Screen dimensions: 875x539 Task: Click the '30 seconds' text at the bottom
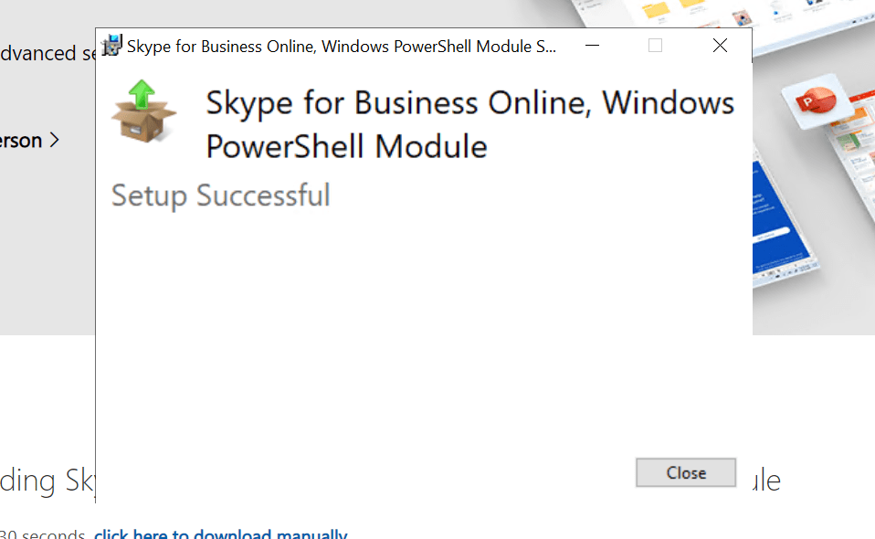click(x=42, y=534)
